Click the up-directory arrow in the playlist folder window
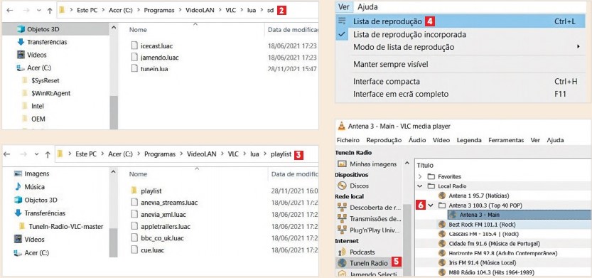Screen dimensions: 592x278 pyautogui.click(x=48, y=154)
